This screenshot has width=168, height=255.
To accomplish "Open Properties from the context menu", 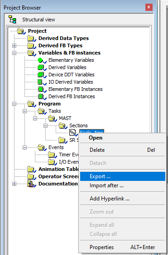I will [x=122, y=247].
